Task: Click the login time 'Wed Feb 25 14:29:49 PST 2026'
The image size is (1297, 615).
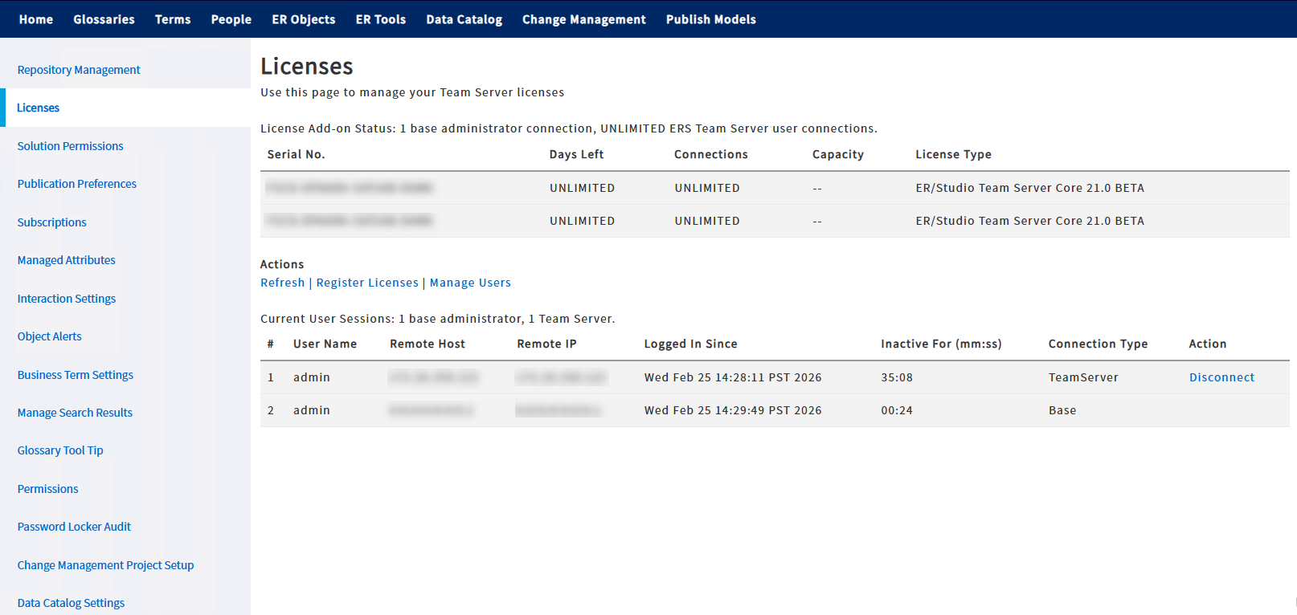Action: (x=733, y=410)
